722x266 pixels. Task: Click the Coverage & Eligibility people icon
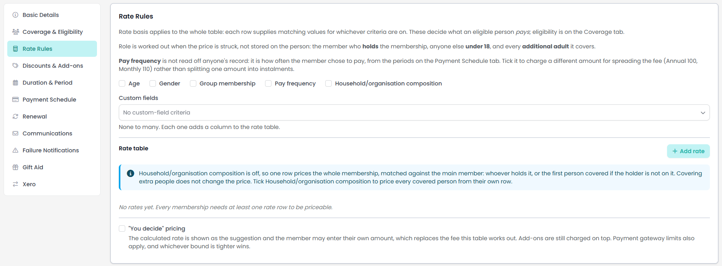[x=15, y=32]
